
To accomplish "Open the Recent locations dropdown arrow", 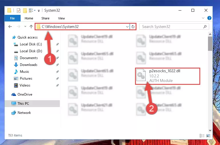I will pos(25,27).
